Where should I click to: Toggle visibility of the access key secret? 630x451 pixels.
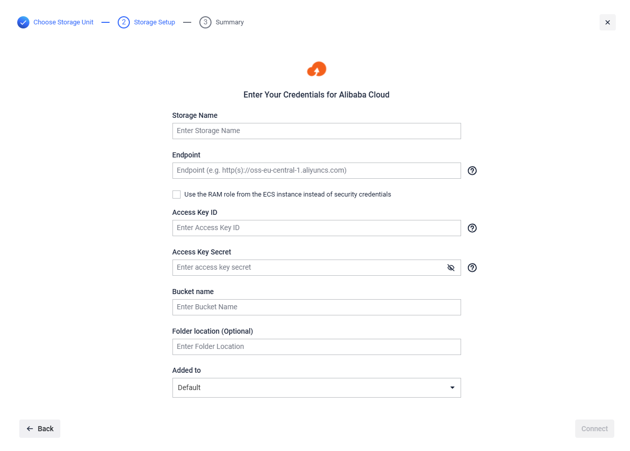pyautogui.click(x=451, y=268)
